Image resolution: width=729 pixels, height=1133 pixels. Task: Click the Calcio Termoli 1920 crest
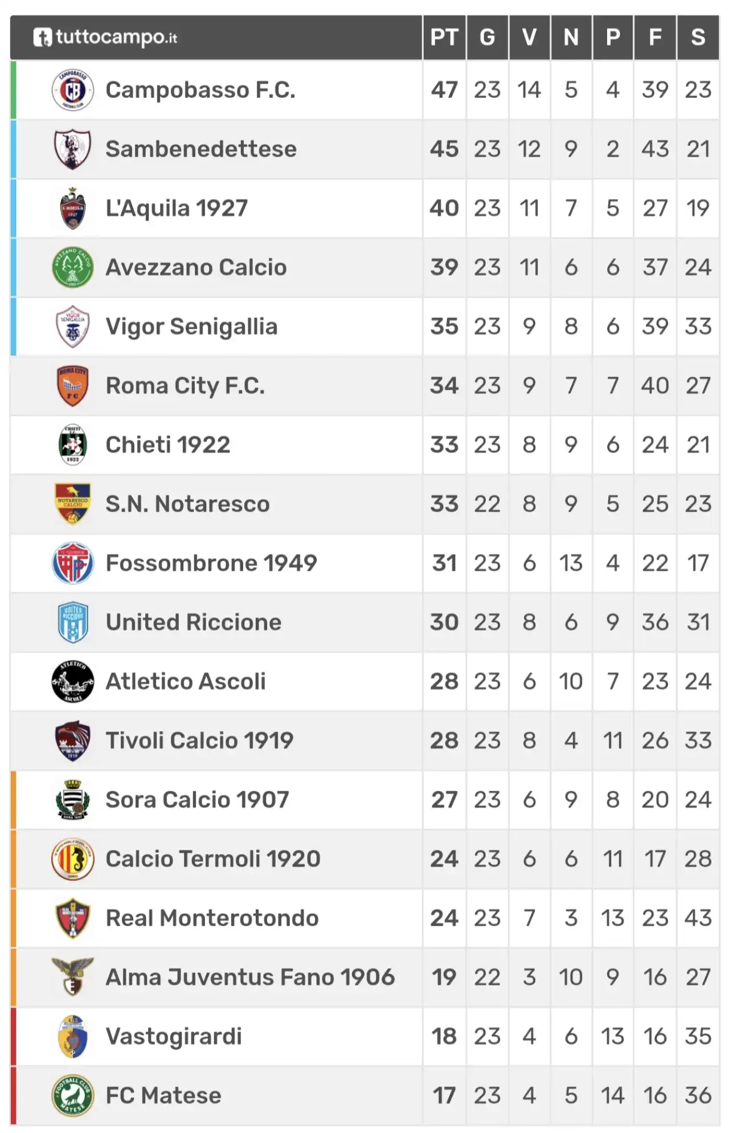72,859
